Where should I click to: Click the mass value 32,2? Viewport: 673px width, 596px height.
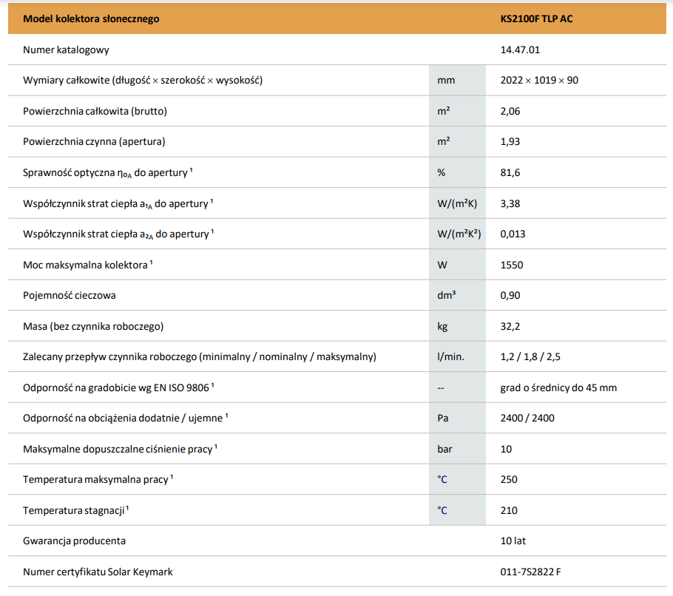511,326
